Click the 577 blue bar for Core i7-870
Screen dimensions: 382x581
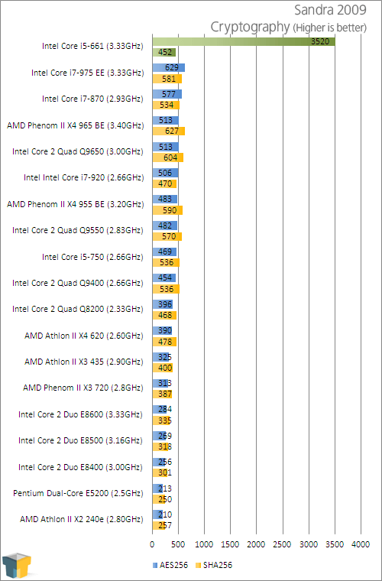167,94
